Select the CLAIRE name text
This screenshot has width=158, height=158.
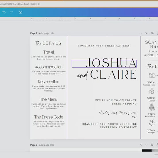point(113,74)
